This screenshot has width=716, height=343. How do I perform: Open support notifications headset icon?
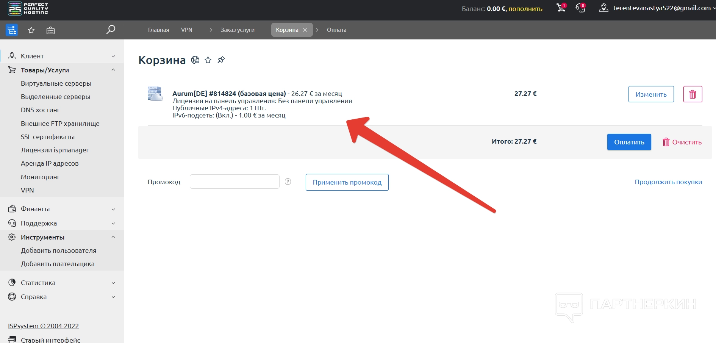(580, 8)
